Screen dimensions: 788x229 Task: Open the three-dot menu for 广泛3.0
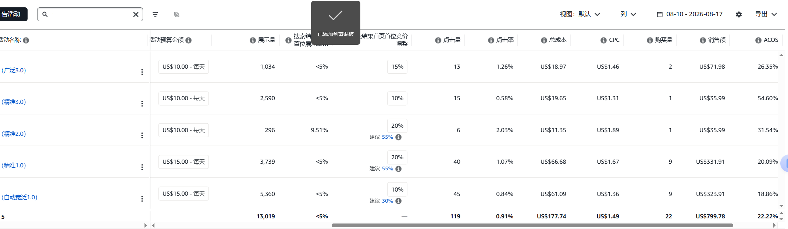click(x=142, y=72)
